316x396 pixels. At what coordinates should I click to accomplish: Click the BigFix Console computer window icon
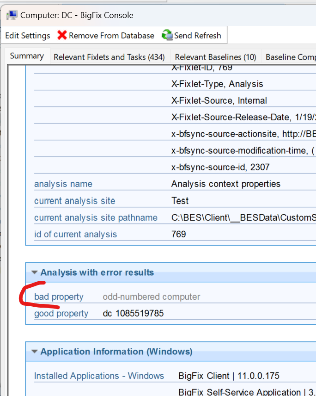point(12,15)
